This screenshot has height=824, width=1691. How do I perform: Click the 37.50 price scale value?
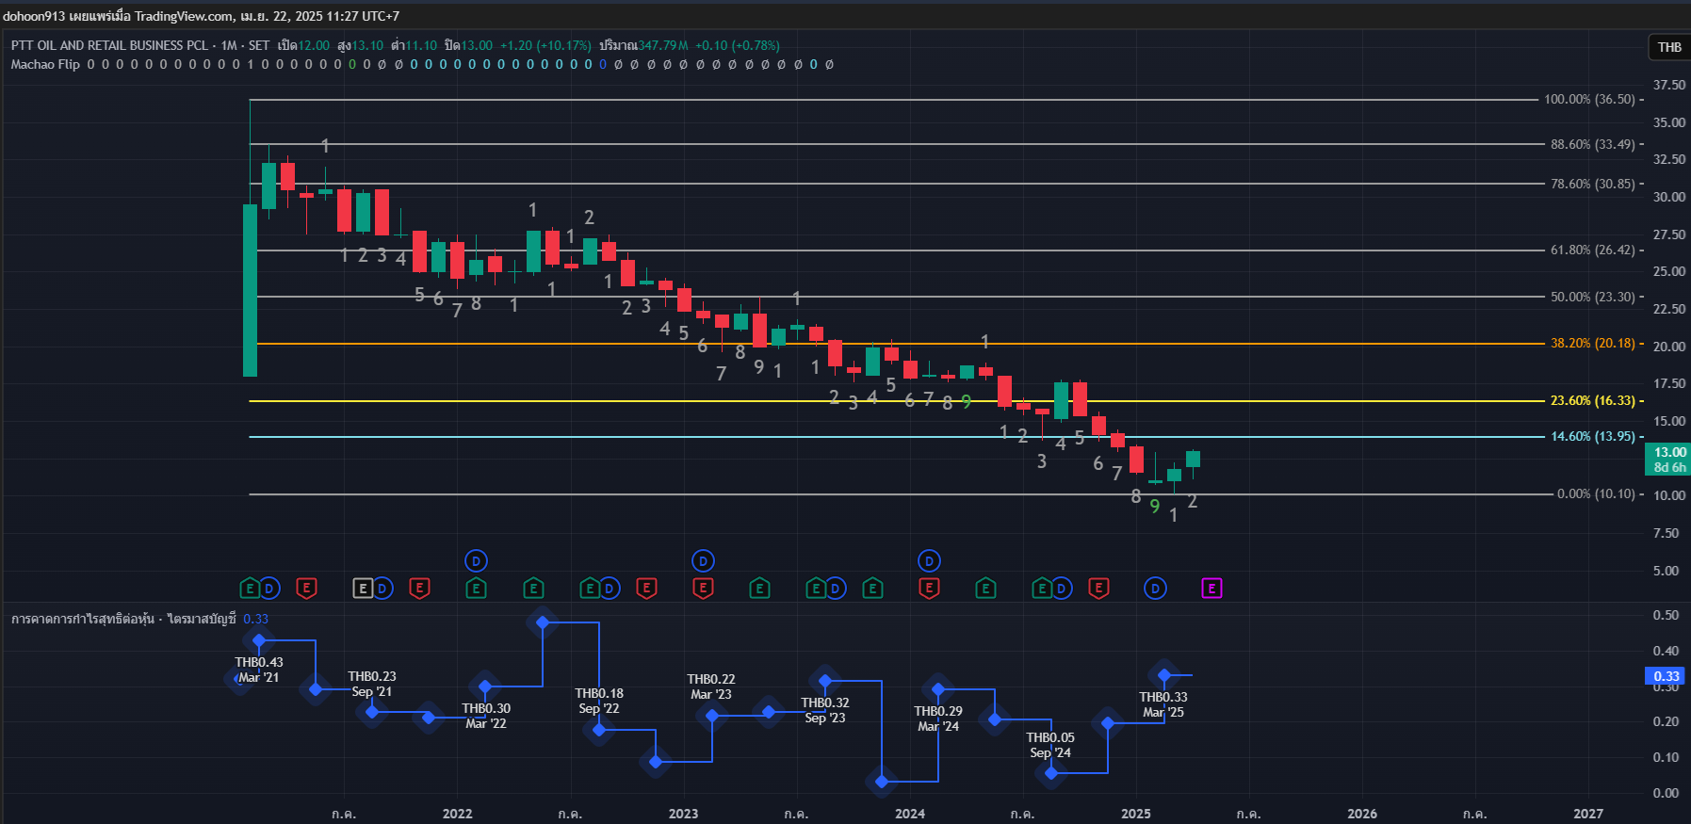pos(1669,85)
